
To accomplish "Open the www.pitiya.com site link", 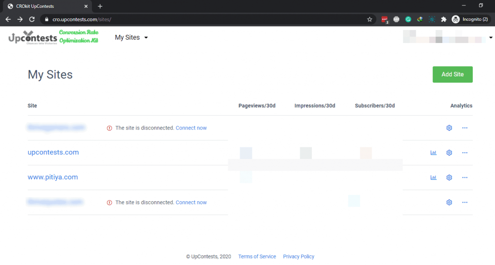I will pos(53,177).
